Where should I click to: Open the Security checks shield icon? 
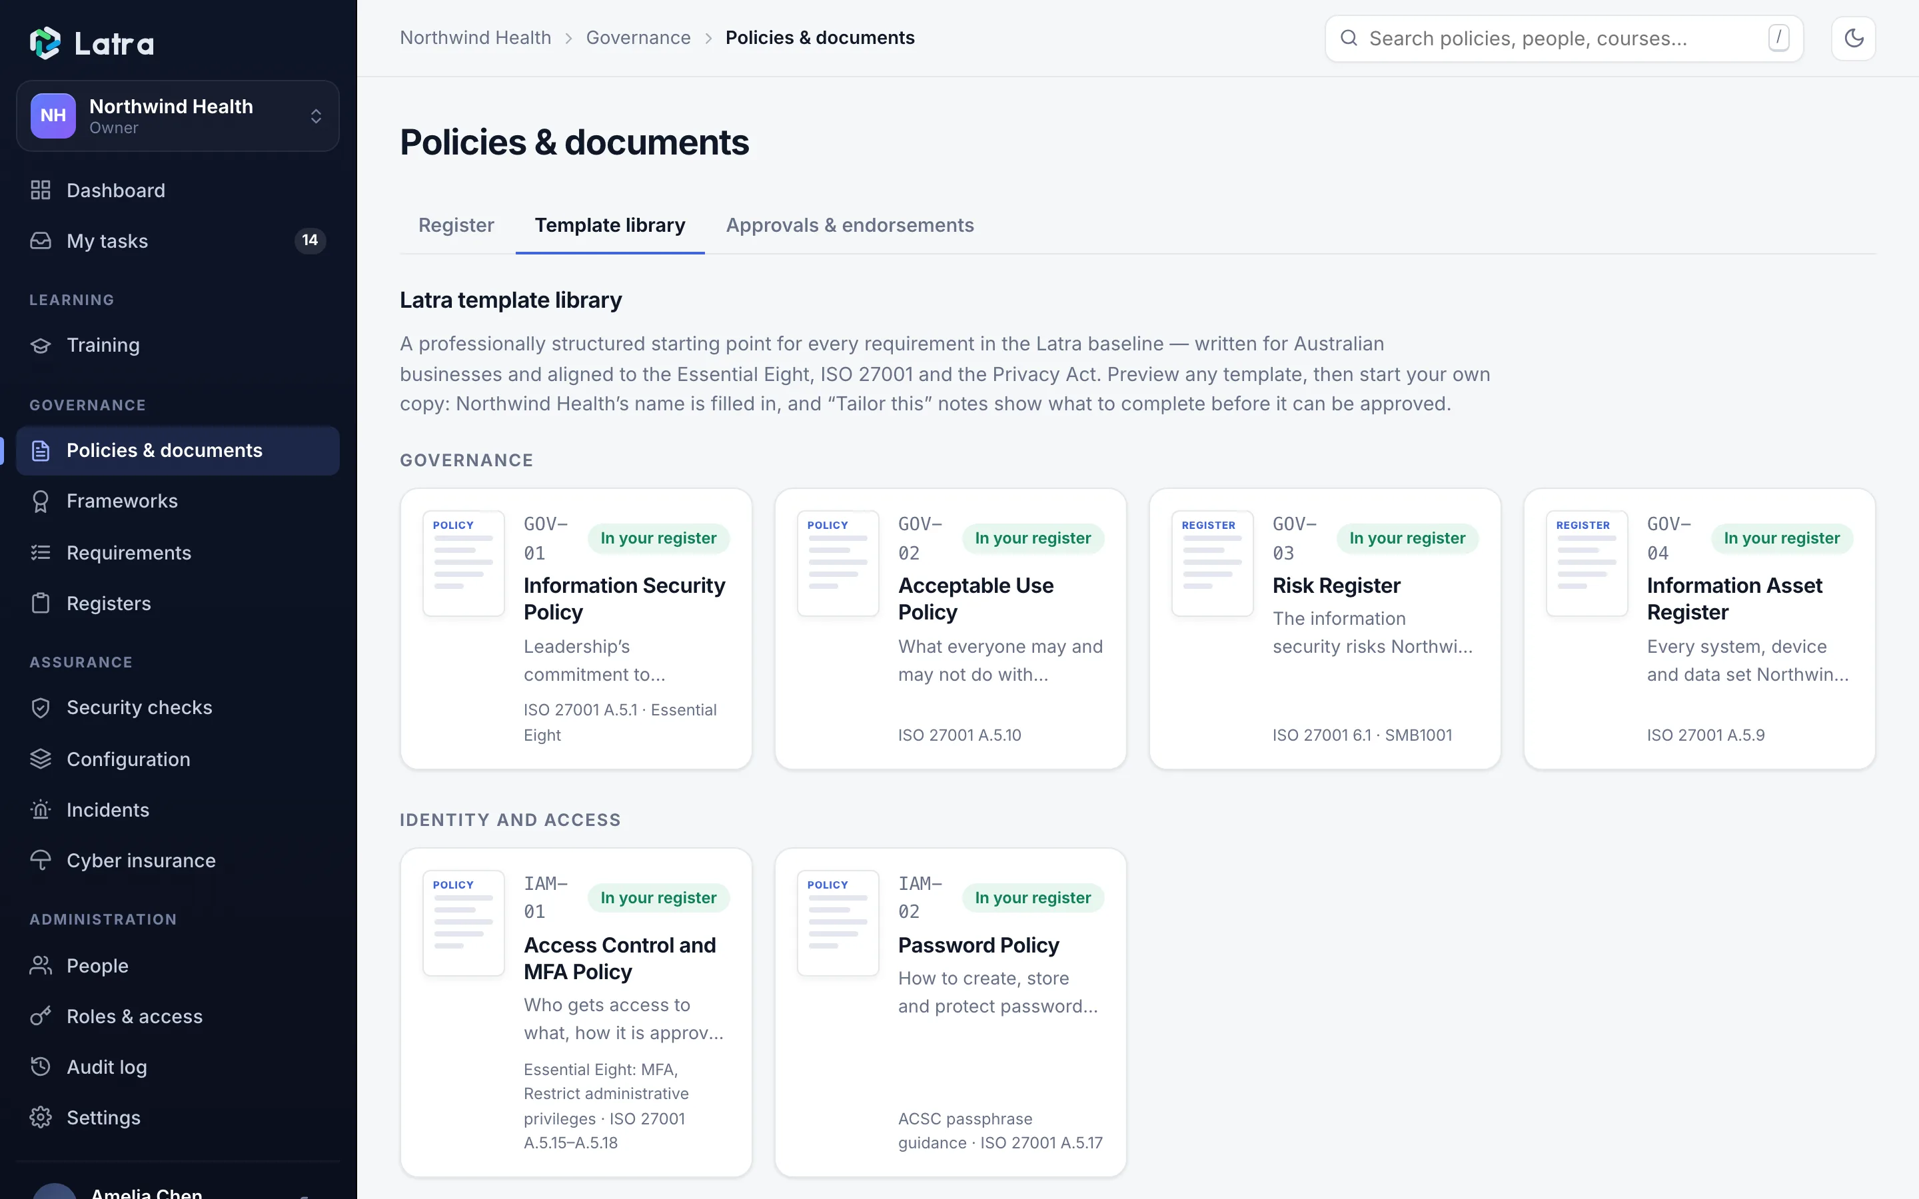pyautogui.click(x=41, y=707)
